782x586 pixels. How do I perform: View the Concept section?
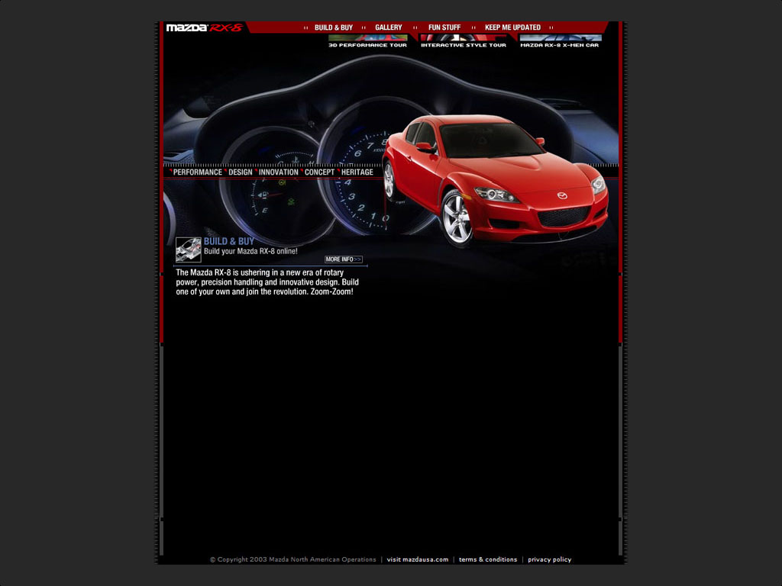[320, 172]
